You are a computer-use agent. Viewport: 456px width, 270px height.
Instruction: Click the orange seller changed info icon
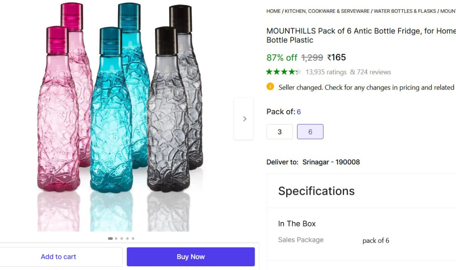pos(270,87)
